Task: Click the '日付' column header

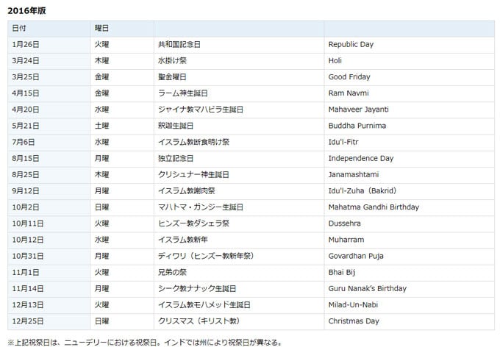Action: click(x=49, y=29)
